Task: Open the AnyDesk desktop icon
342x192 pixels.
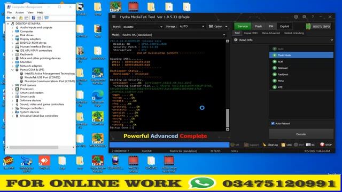Action: click(44, 162)
